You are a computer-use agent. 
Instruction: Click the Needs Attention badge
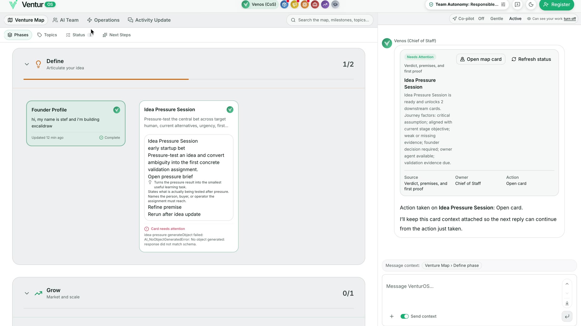point(420,57)
